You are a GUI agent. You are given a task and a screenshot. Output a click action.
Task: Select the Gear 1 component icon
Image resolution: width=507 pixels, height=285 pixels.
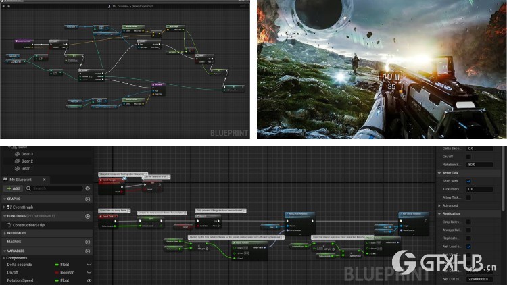tap(17, 168)
